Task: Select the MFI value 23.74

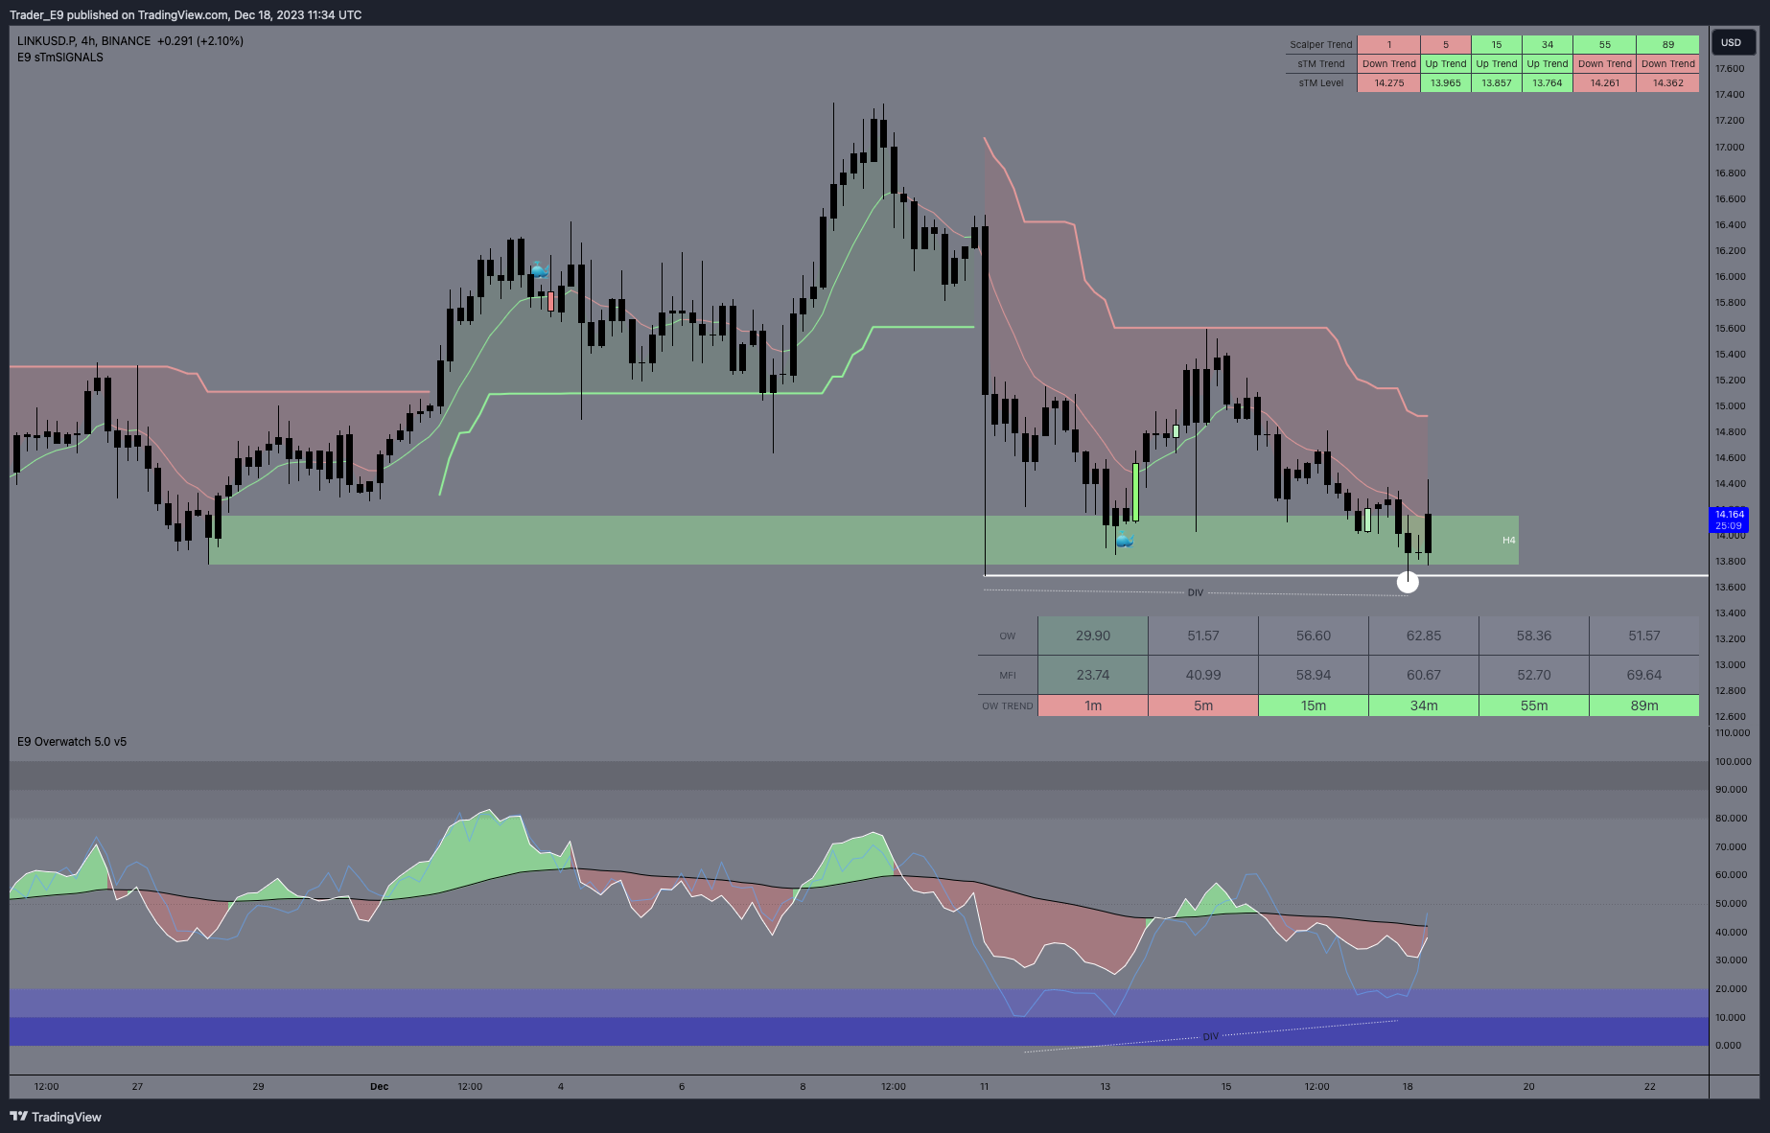Action: tap(1093, 675)
